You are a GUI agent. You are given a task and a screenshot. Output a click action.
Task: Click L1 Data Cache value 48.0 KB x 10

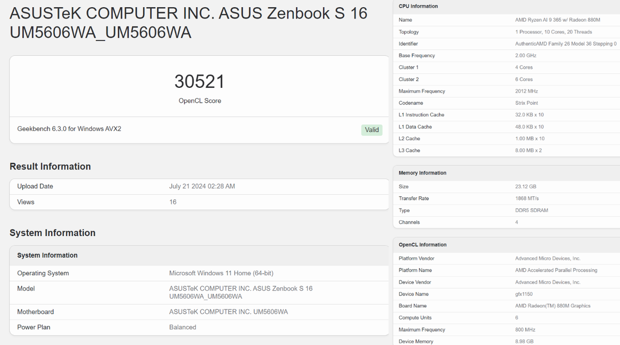click(x=529, y=127)
